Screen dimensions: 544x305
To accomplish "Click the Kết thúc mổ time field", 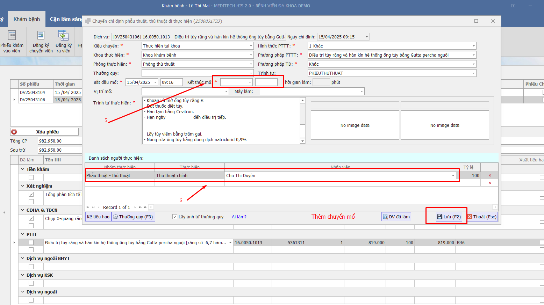I will [266, 82].
